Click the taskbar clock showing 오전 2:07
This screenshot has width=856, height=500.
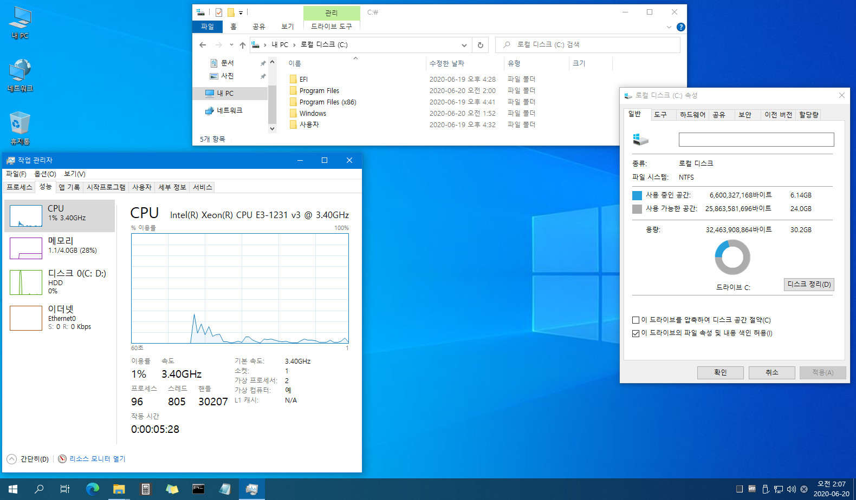click(831, 489)
